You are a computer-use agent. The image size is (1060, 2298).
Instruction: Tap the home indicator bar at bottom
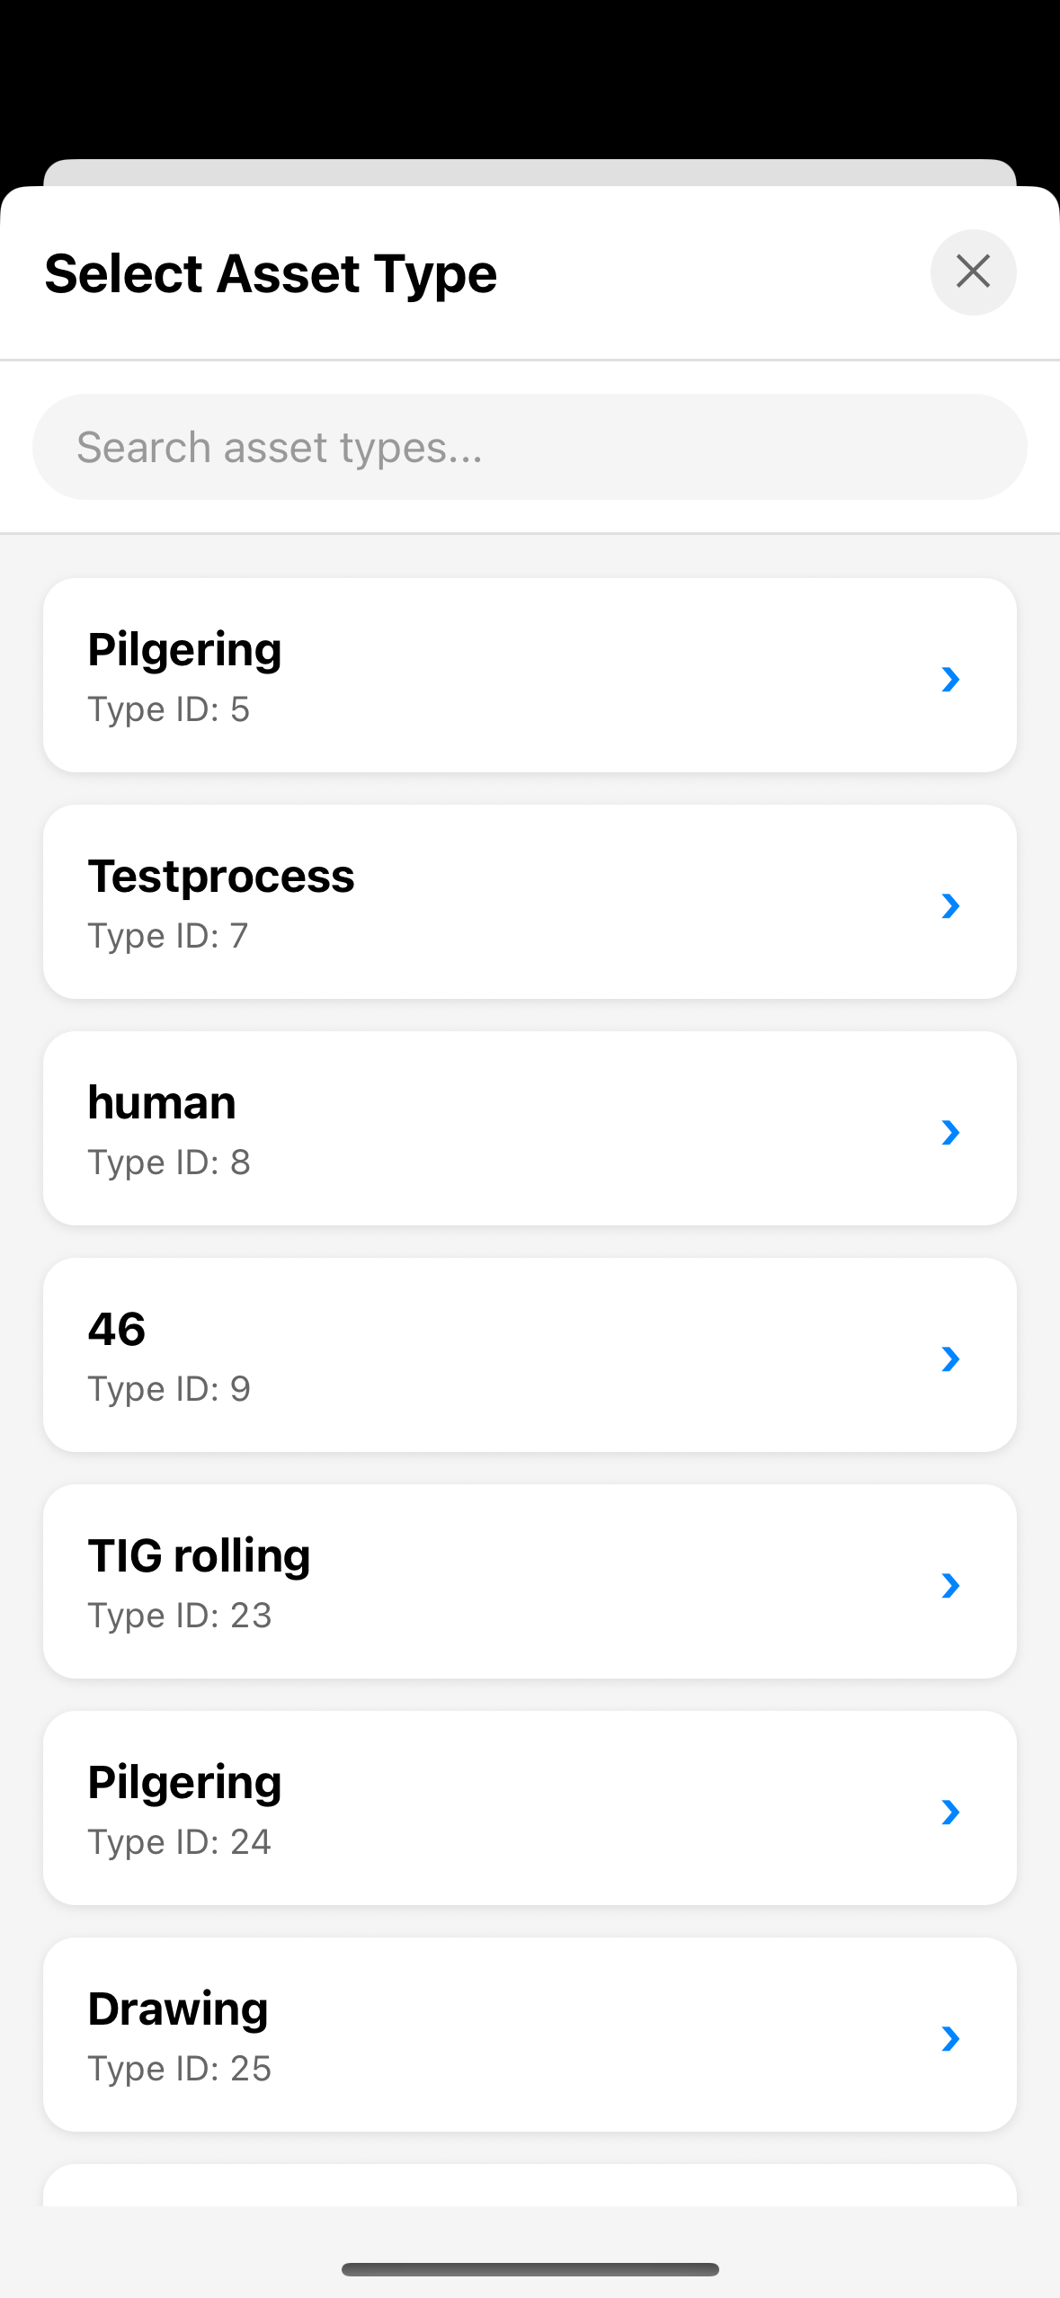(x=530, y=2269)
